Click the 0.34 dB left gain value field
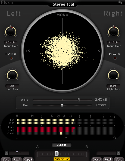The width and height of the screenshot is (125, 161). (x=11, y=42)
